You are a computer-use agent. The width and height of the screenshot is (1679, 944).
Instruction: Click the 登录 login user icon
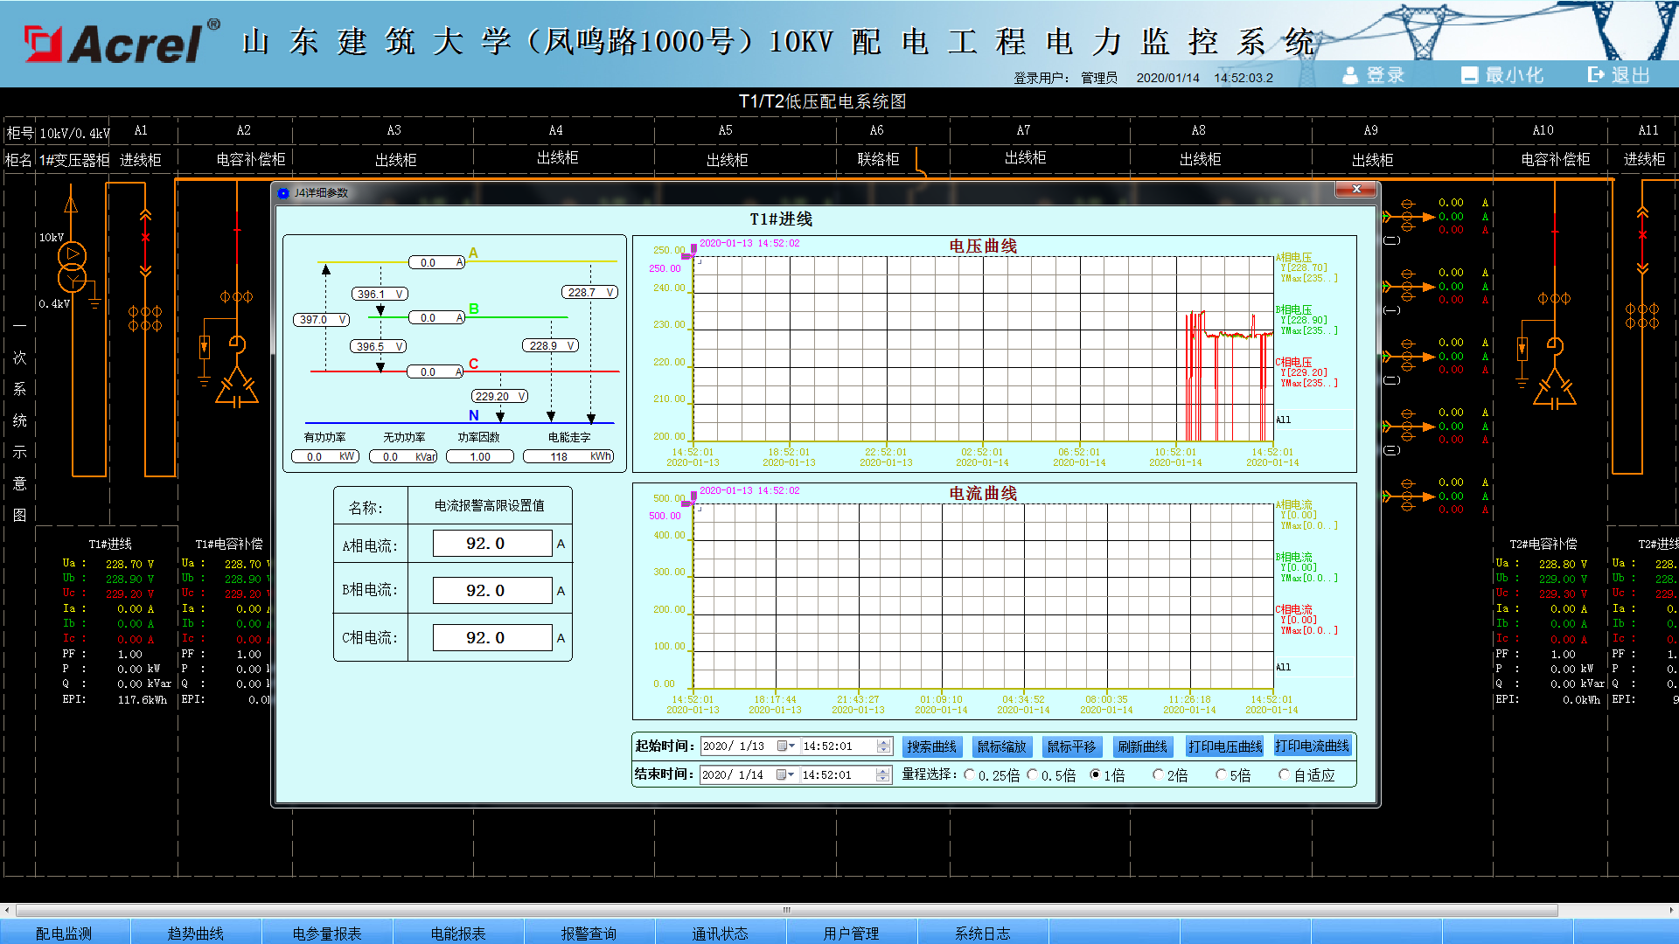pos(1350,75)
